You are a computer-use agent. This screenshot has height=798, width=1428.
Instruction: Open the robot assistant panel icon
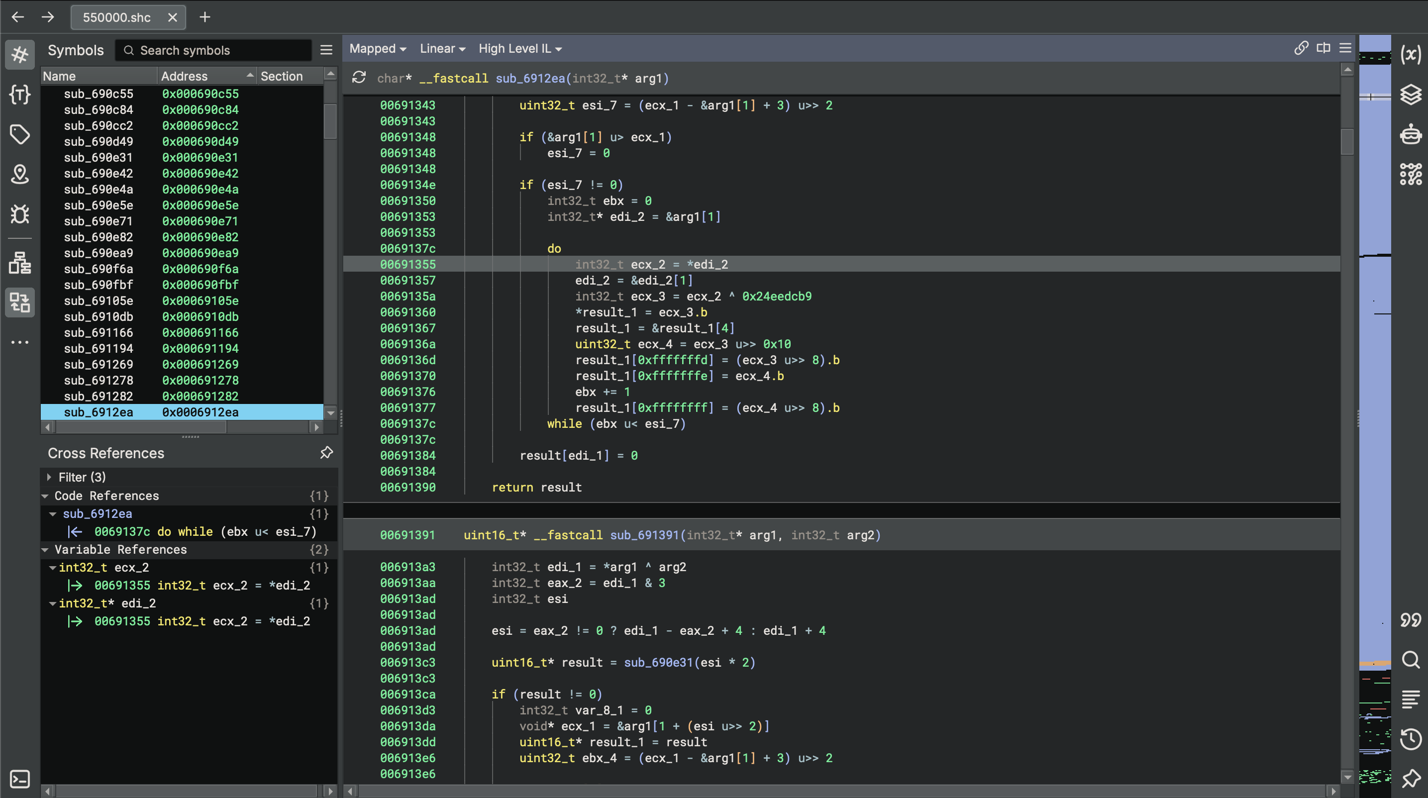1410,134
